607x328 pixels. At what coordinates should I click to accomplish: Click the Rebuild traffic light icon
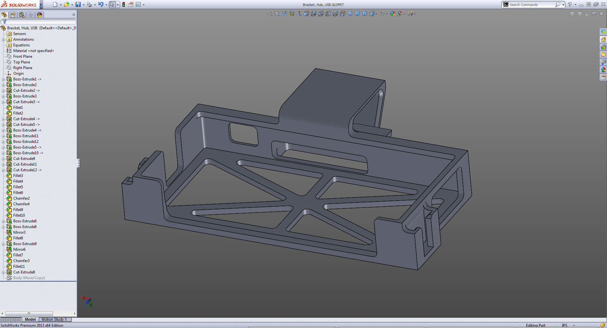pos(124,4)
